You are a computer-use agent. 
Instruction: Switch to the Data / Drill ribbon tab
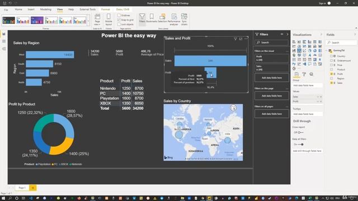tap(123, 9)
